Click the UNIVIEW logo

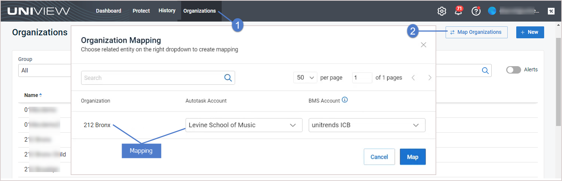(x=39, y=11)
